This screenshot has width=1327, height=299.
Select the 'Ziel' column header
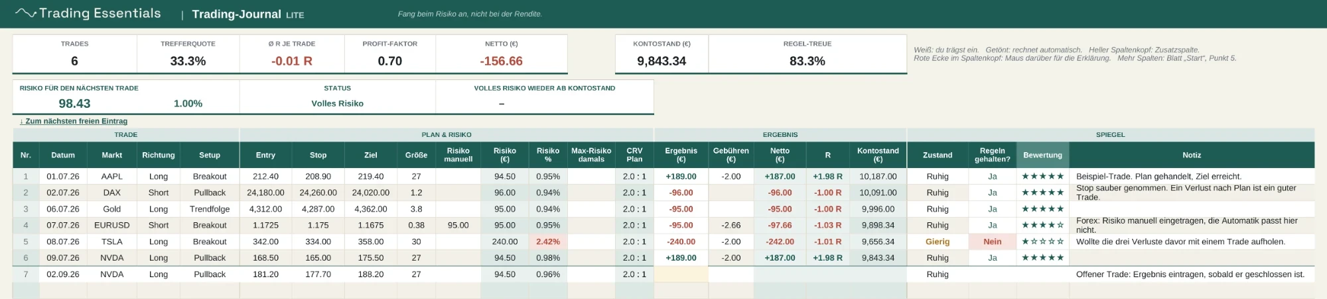pyautogui.click(x=370, y=155)
